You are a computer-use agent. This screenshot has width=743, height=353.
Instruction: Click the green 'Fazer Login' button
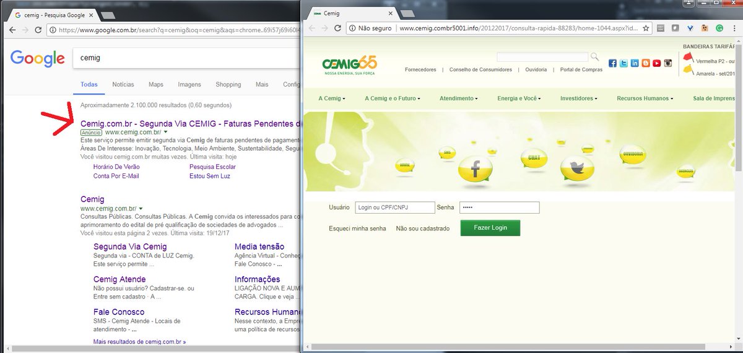pyautogui.click(x=490, y=228)
